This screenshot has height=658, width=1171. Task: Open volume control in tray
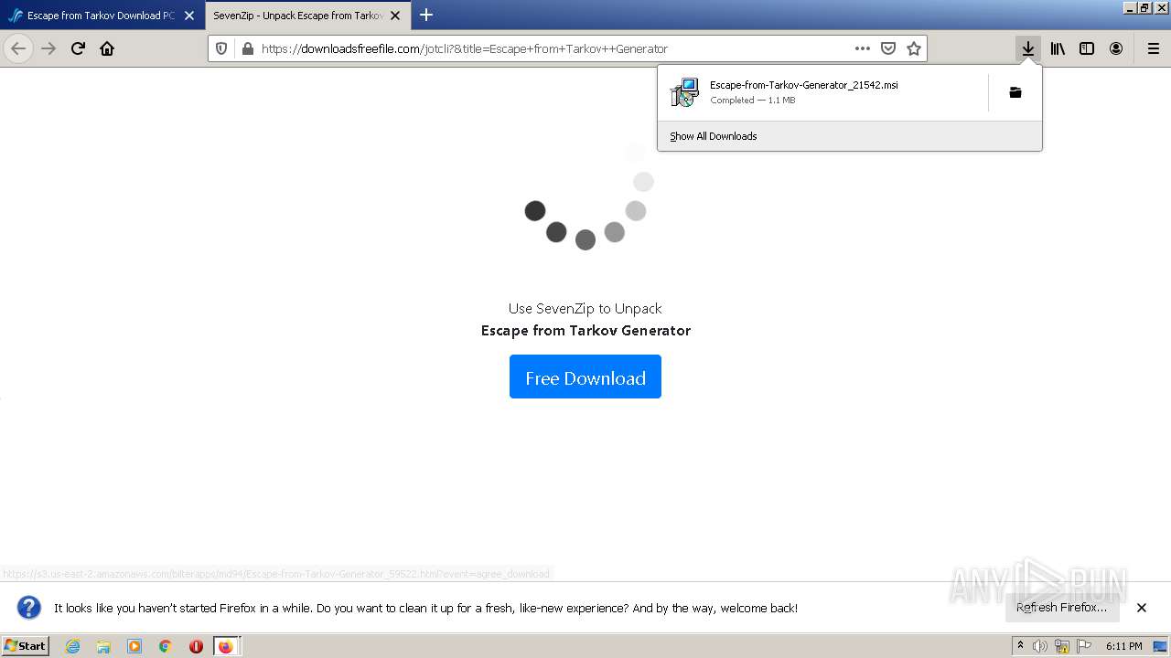(1040, 646)
